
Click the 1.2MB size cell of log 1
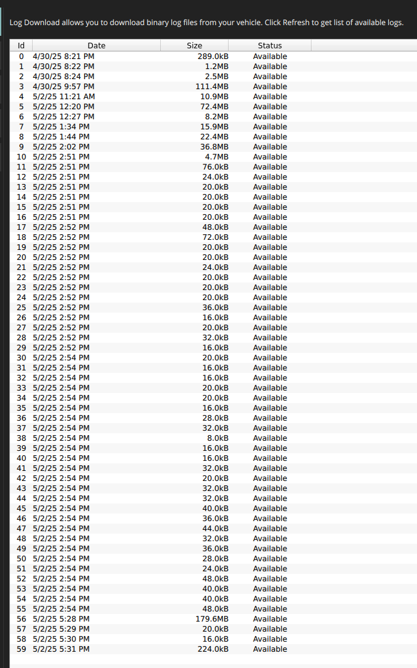point(217,67)
